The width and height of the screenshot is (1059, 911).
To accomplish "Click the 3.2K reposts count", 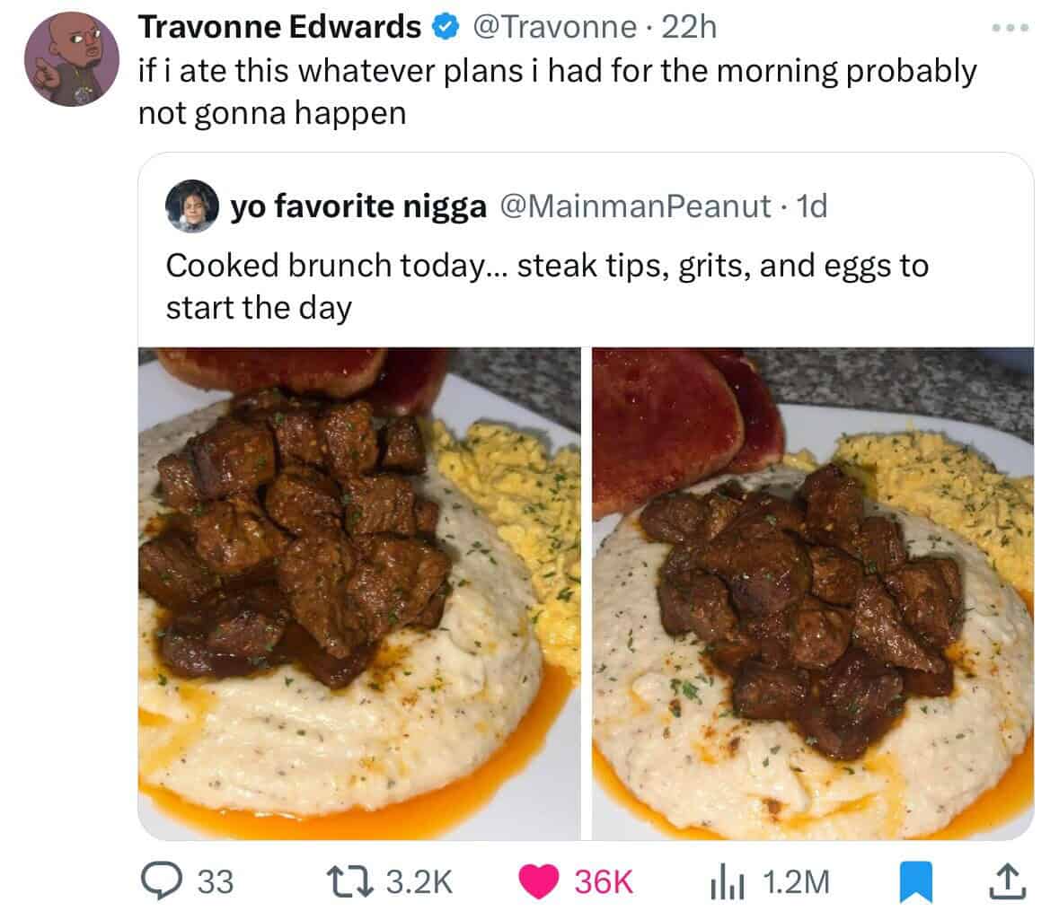I will pos(419,882).
